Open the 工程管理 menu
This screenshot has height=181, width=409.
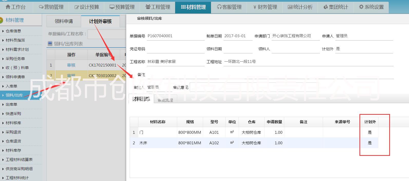click(158, 7)
